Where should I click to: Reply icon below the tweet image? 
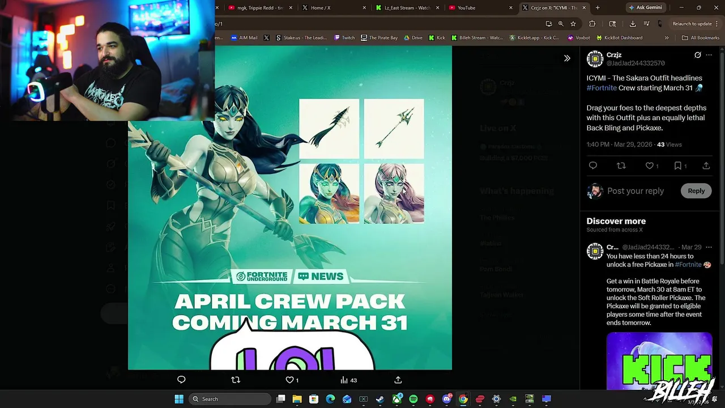[181, 380]
